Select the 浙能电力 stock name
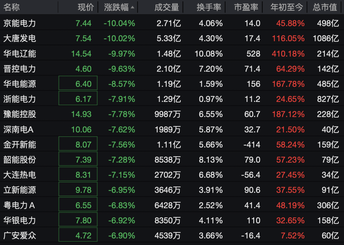The height and width of the screenshot is (245, 344). click(x=19, y=99)
